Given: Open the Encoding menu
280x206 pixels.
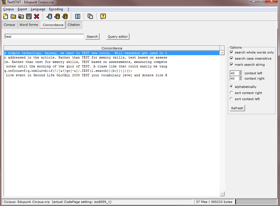Looking at the screenshot, I should pyautogui.click(x=56, y=9).
